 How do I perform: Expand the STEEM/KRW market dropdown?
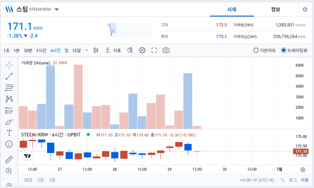click(57, 9)
